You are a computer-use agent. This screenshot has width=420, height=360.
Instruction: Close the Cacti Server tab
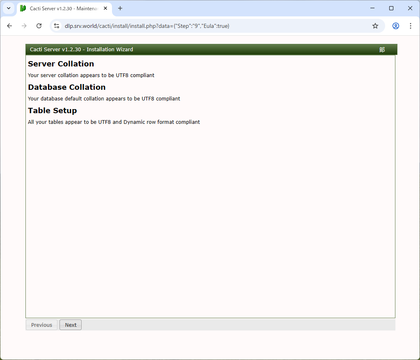click(x=105, y=8)
